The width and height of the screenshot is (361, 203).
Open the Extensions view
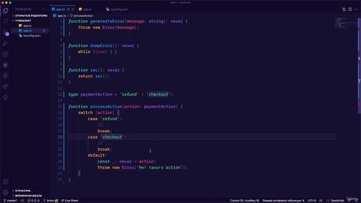[5, 54]
